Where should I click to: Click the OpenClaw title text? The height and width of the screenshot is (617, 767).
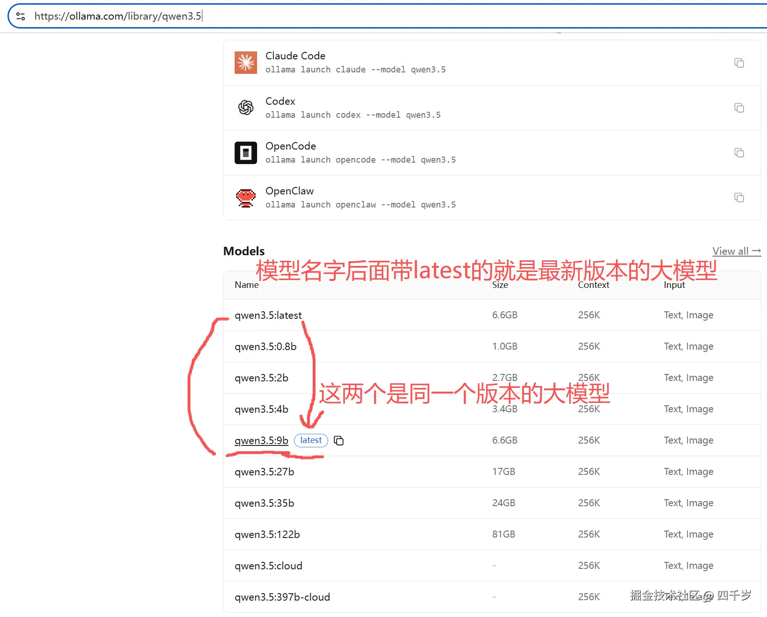(290, 191)
